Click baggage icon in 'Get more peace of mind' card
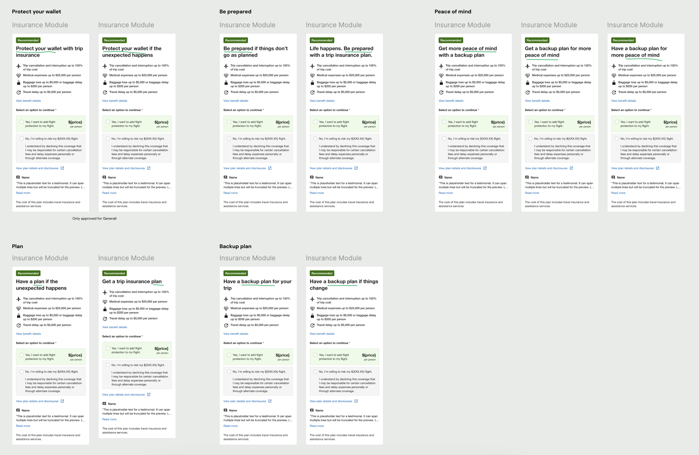 click(x=441, y=83)
